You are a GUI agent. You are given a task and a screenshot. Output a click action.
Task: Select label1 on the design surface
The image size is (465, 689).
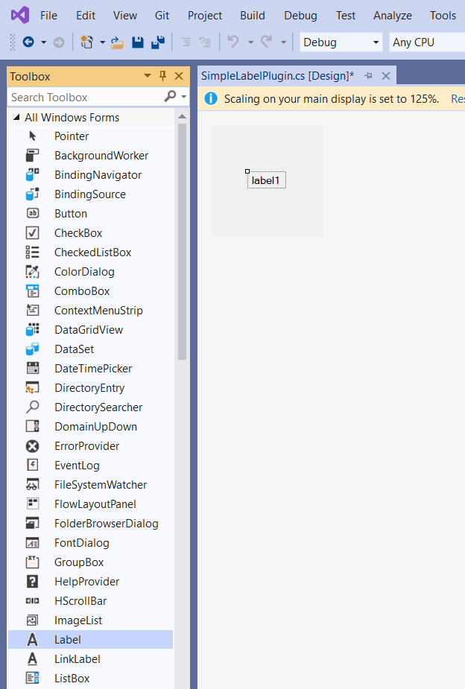[267, 180]
